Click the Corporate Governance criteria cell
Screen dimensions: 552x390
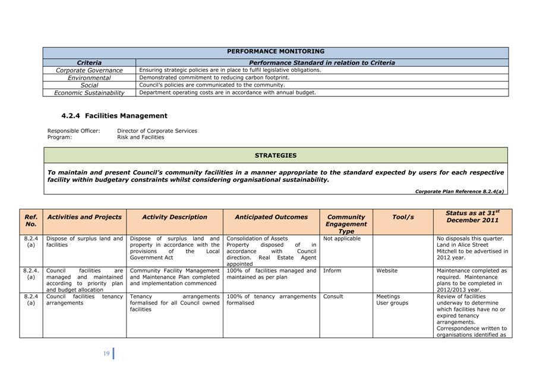(x=89, y=70)
